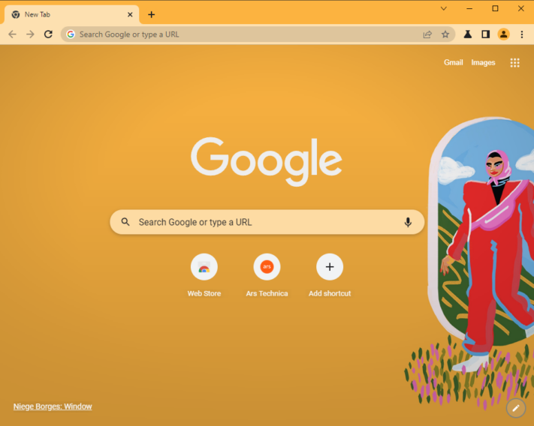Viewport: 534px width, 426px height.
Task: Open the Google apps grid
Action: 515,62
